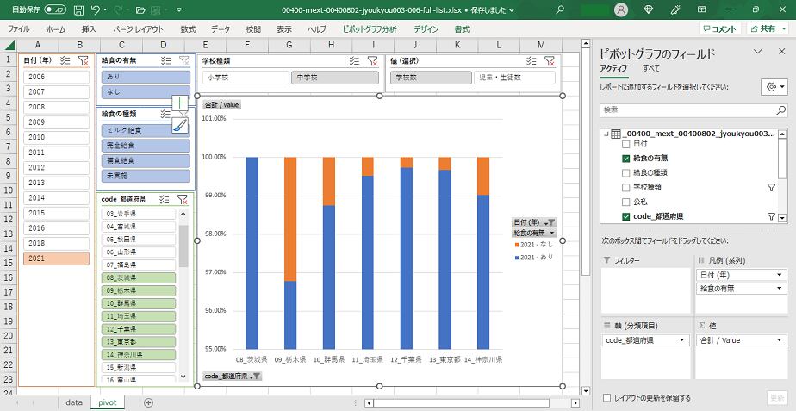Click the Undo arrow icon
The height and width of the screenshot is (411, 796).
tap(96, 9)
